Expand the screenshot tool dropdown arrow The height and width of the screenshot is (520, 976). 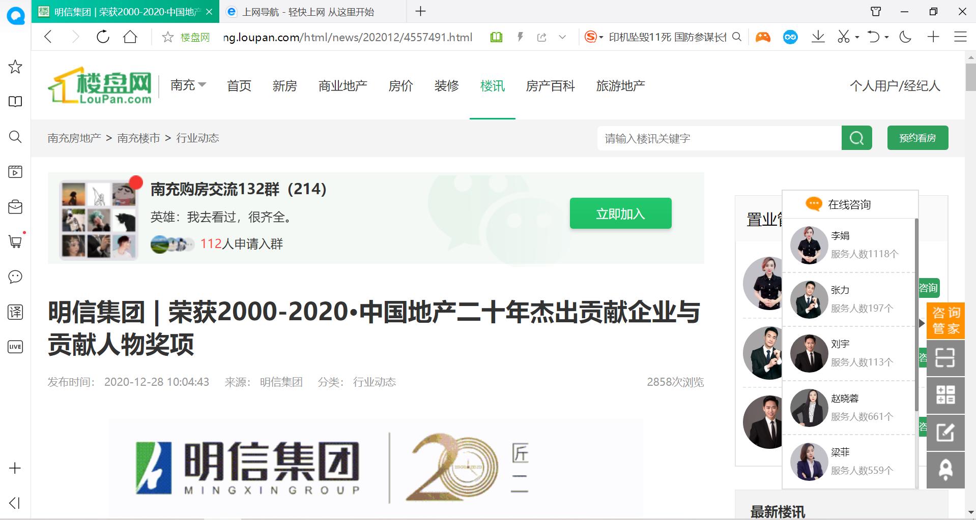(857, 37)
